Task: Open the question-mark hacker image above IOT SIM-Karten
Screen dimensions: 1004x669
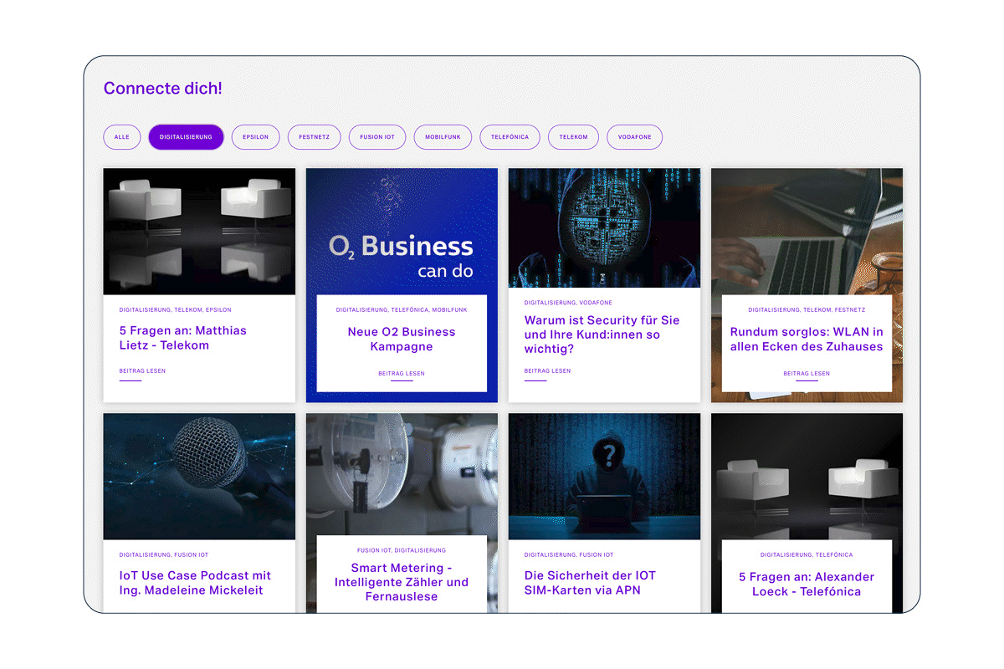Action: click(605, 477)
